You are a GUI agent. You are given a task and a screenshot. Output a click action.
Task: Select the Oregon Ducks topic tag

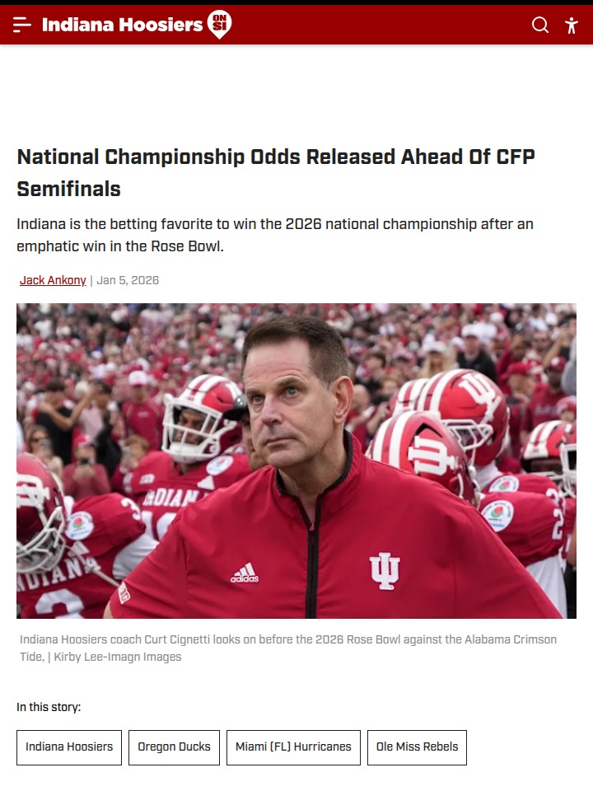click(174, 747)
